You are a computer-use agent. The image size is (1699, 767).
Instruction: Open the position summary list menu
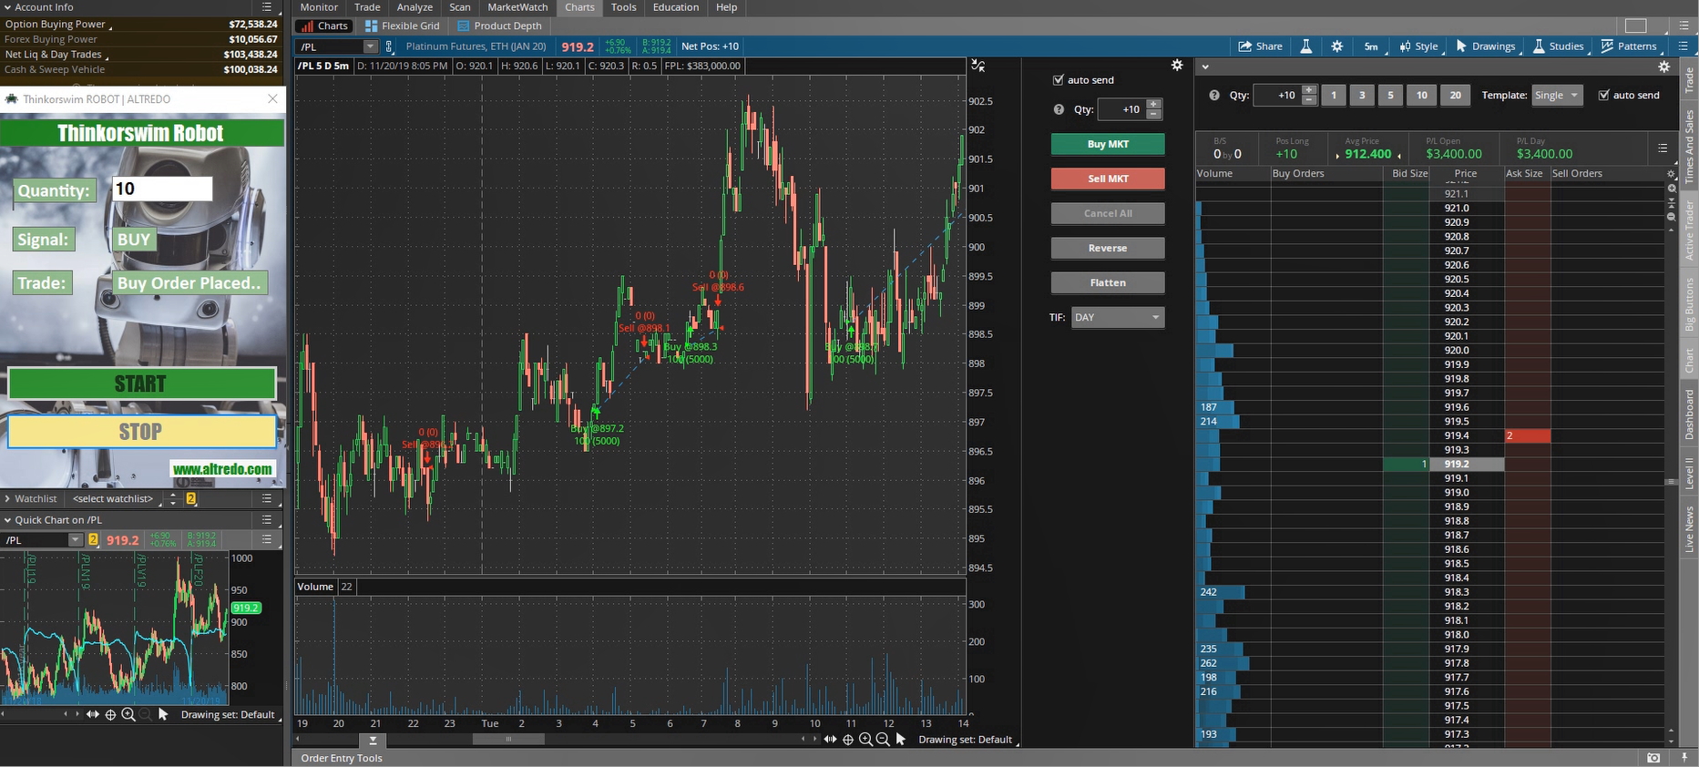(1663, 148)
